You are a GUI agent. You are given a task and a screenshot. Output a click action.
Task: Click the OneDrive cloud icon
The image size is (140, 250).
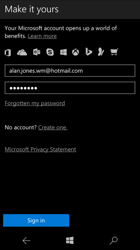click(x=22, y=53)
